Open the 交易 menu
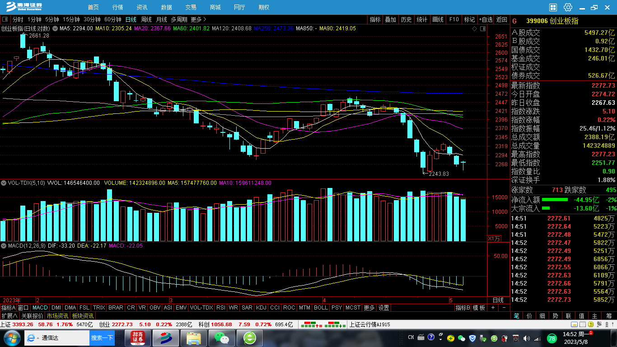 click(191, 7)
